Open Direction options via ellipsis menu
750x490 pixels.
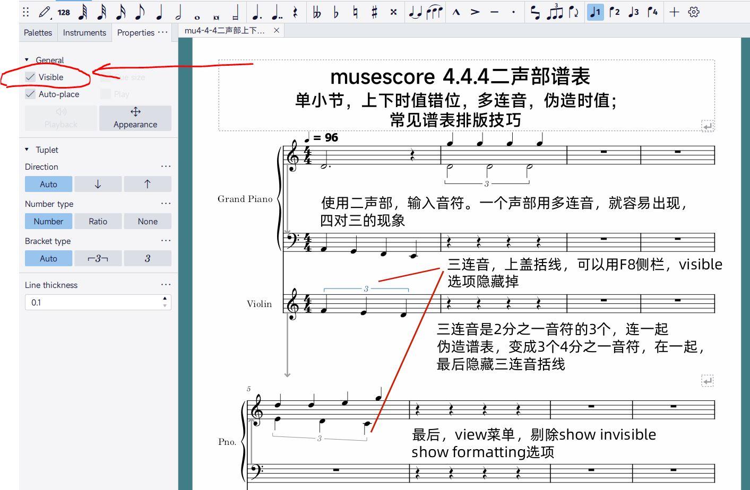tap(166, 166)
